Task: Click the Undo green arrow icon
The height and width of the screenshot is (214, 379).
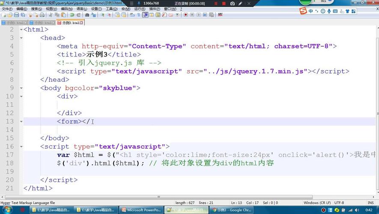Action: click(x=72, y=15)
